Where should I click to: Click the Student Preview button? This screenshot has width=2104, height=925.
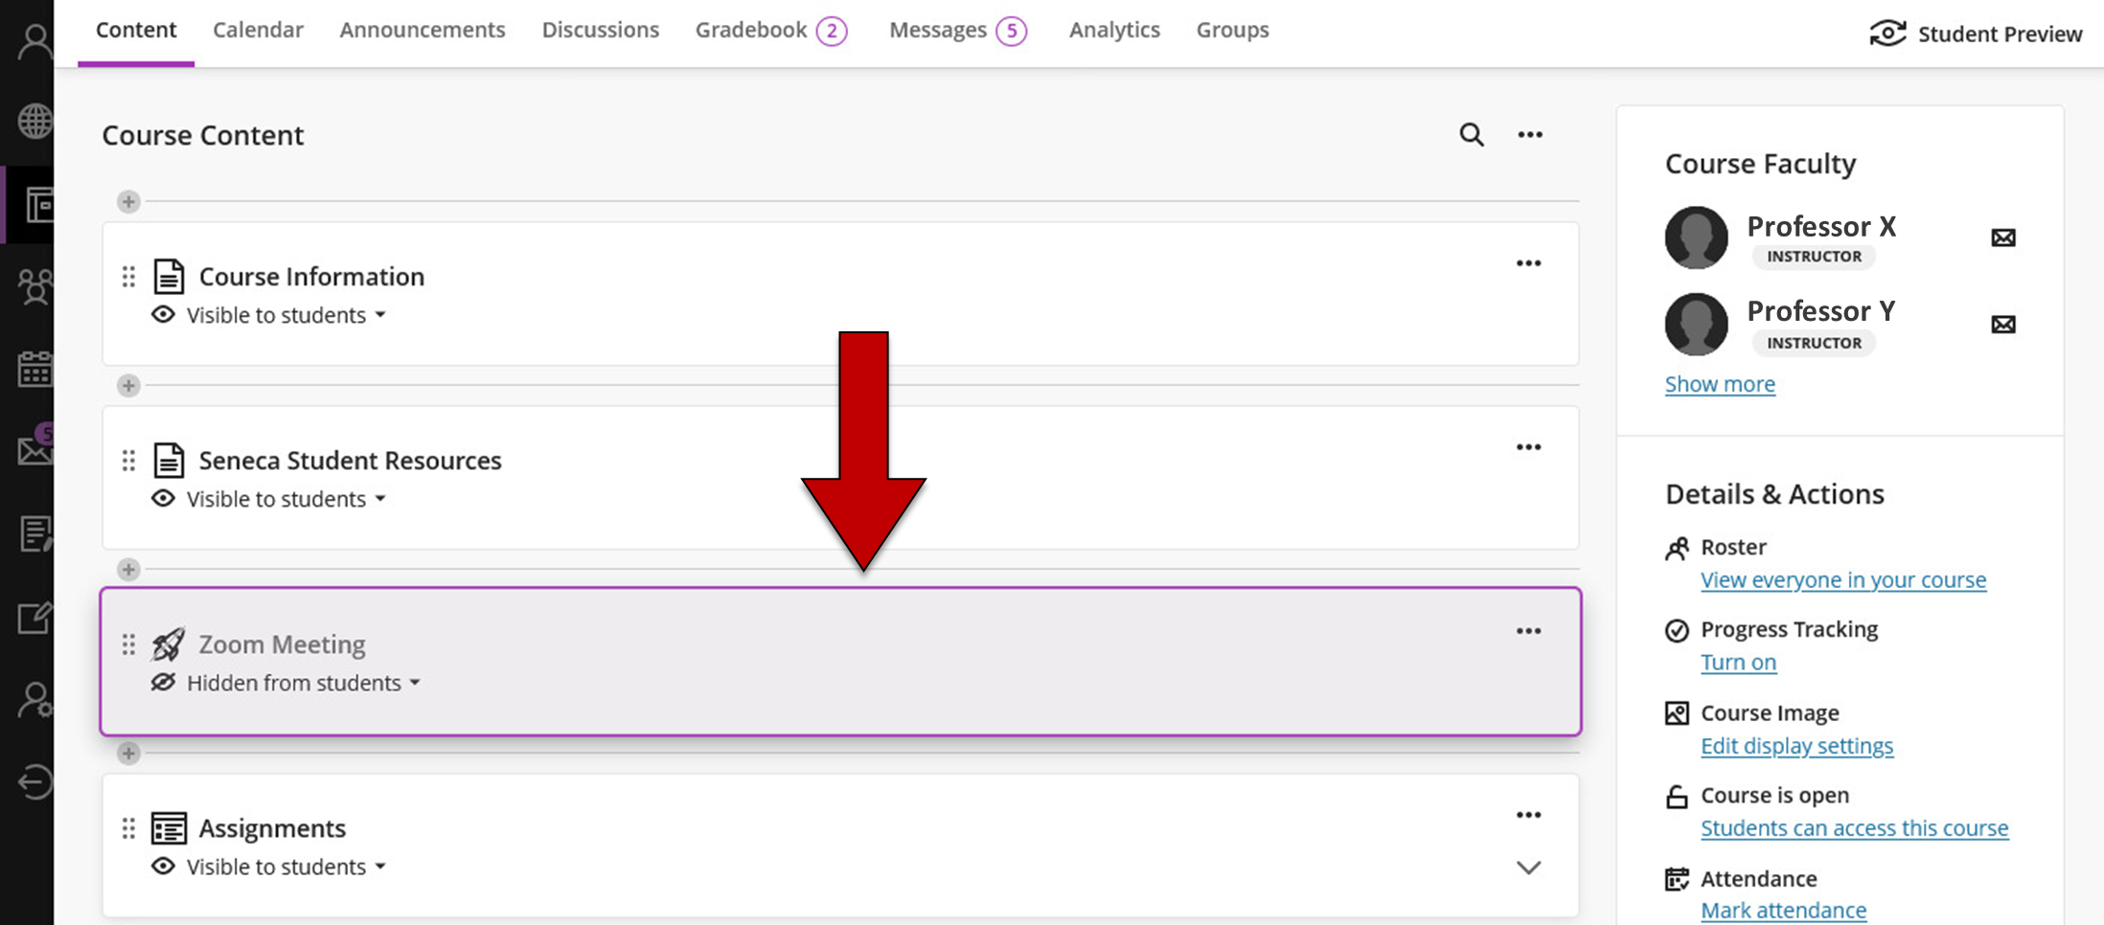[1976, 34]
